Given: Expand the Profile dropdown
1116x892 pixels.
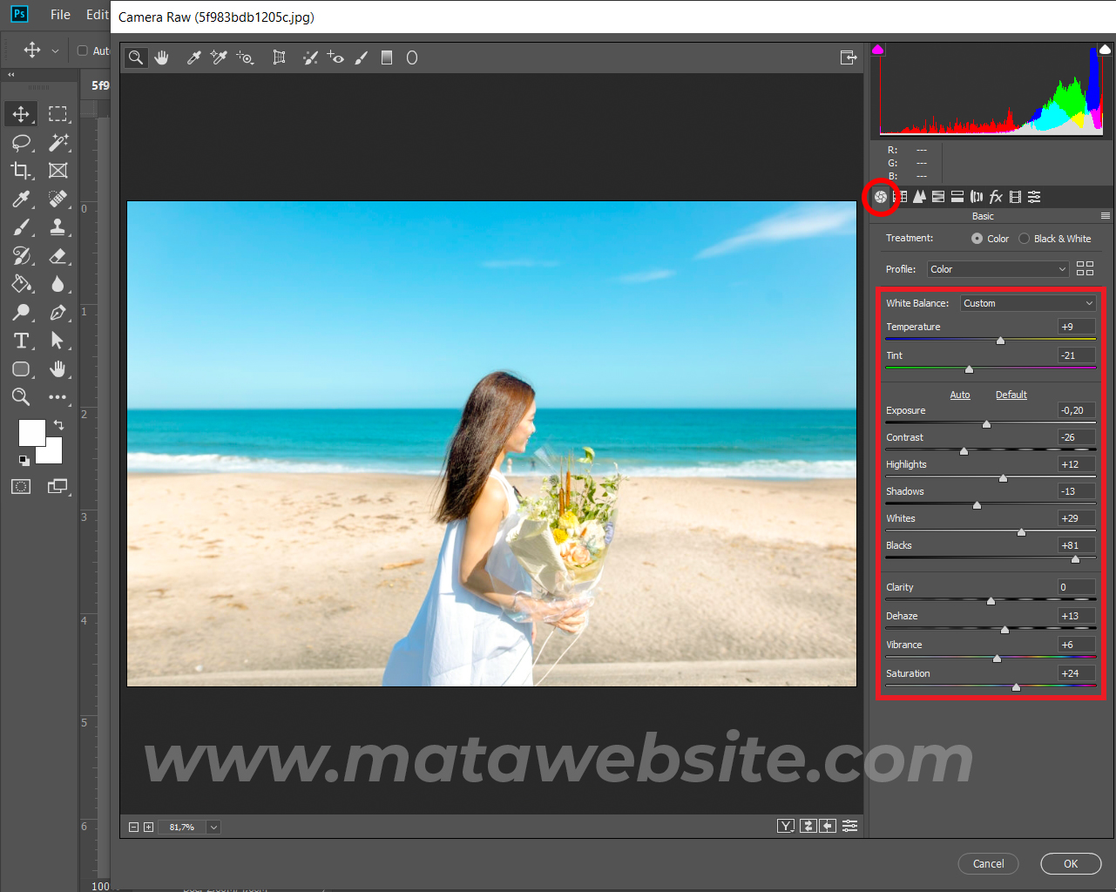Looking at the screenshot, I should point(998,269).
